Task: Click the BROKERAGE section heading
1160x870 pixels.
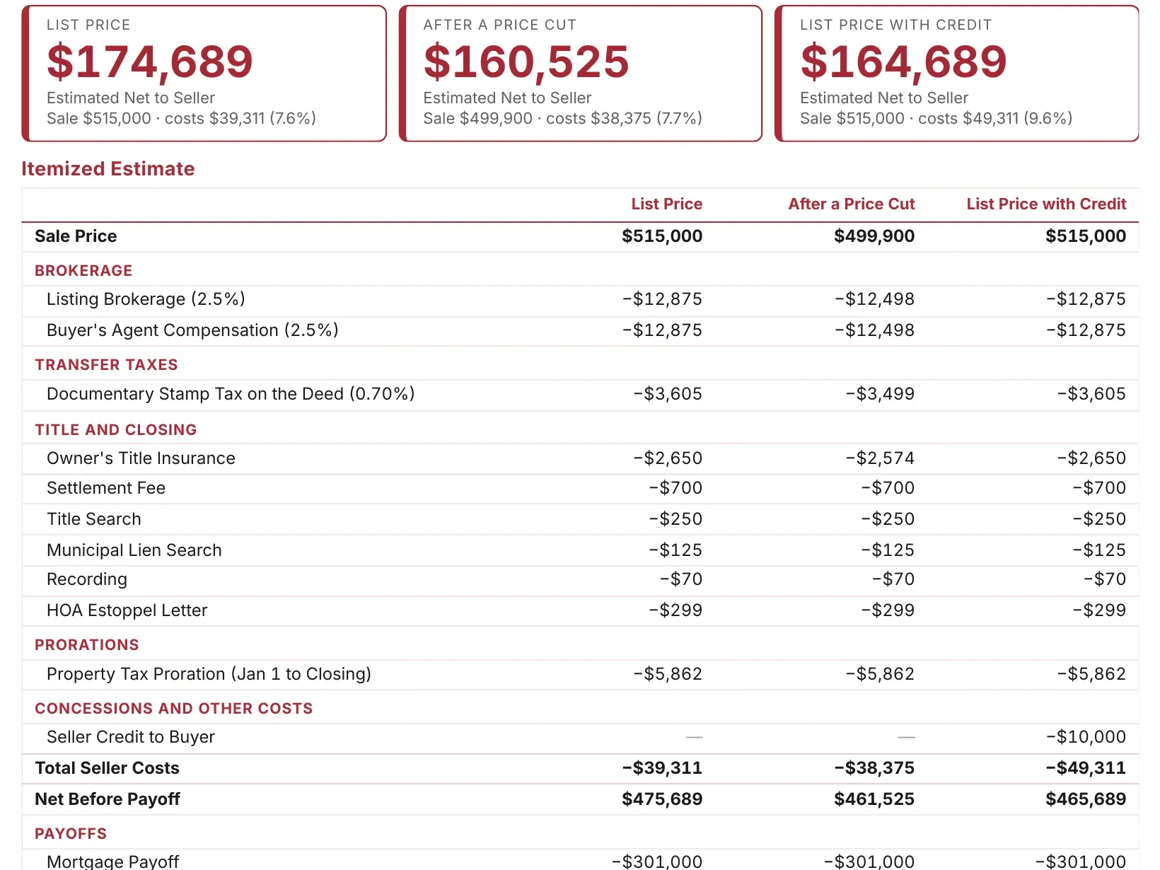Action: (83, 270)
